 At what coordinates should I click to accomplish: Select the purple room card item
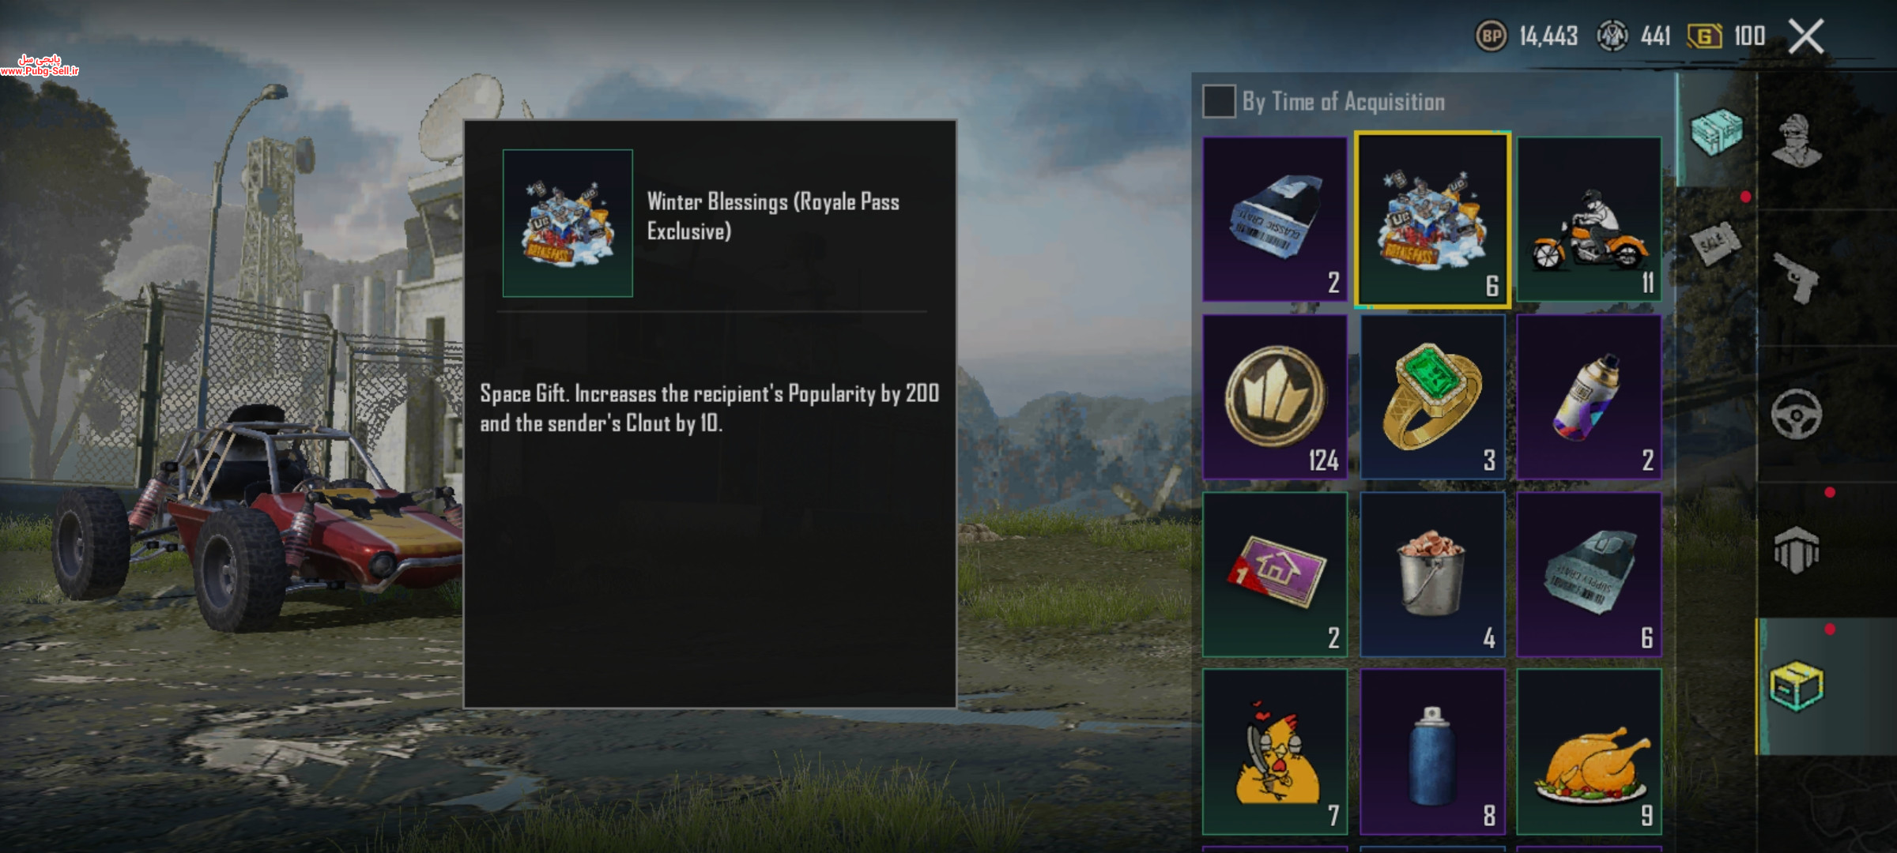coord(1275,574)
